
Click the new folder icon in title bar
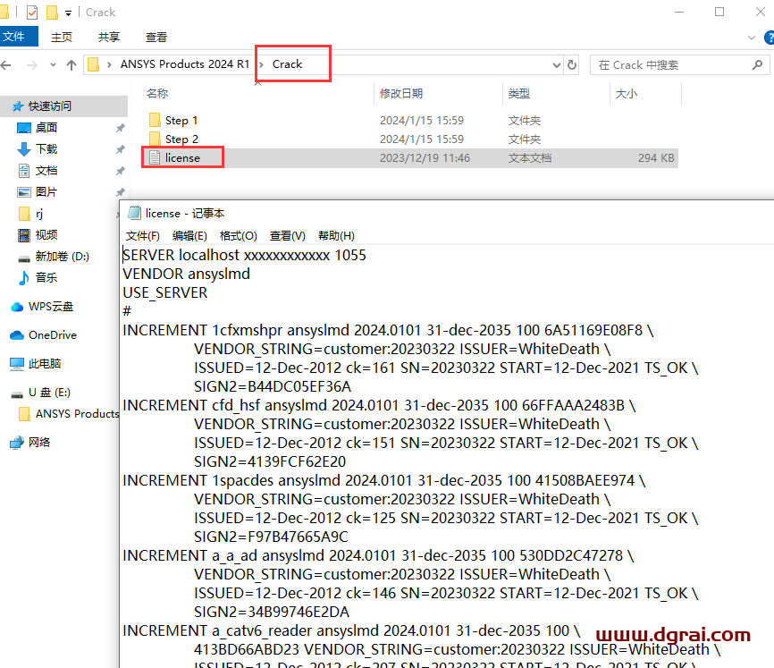tap(52, 13)
